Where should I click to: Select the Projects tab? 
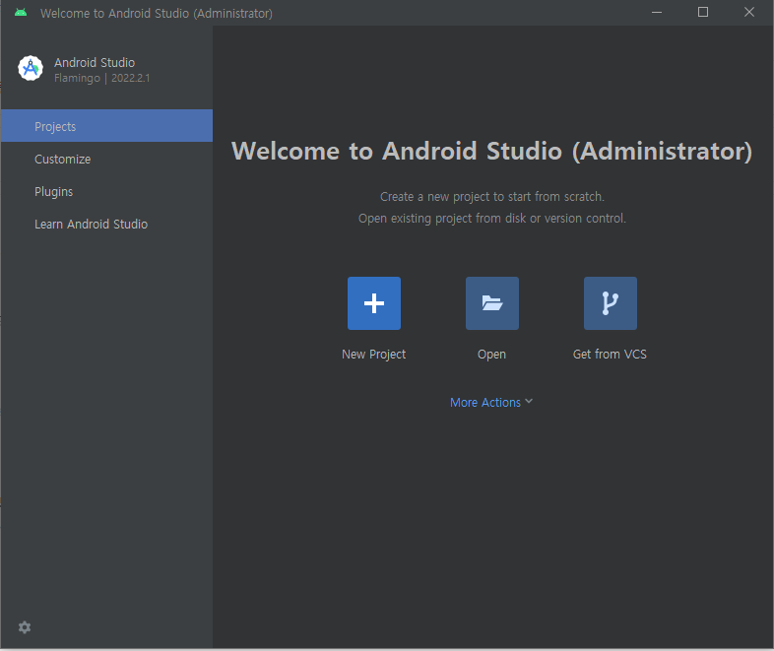point(106,126)
